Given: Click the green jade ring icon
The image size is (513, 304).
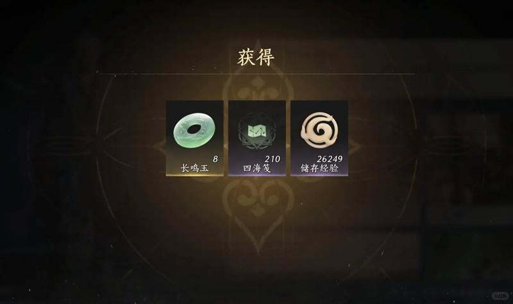Looking at the screenshot, I should point(194,131).
